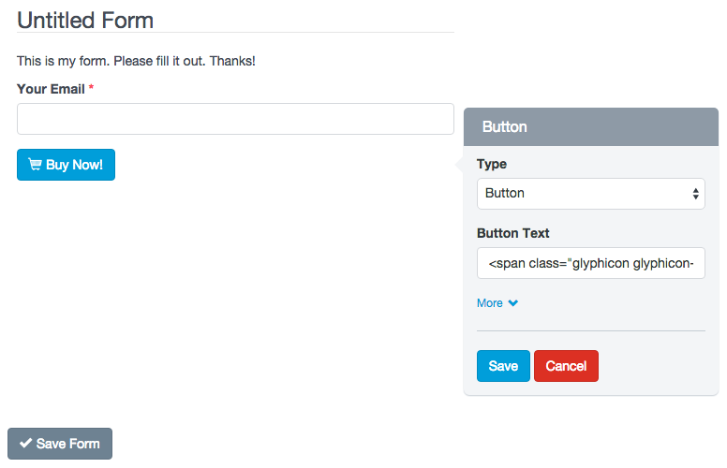This screenshot has width=727, height=468.
Task: Click the Button Text label
Action: 513,233
